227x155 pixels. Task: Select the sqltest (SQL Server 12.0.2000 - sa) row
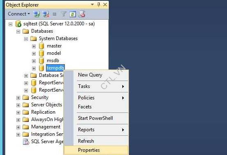pyautogui.click(x=59, y=24)
